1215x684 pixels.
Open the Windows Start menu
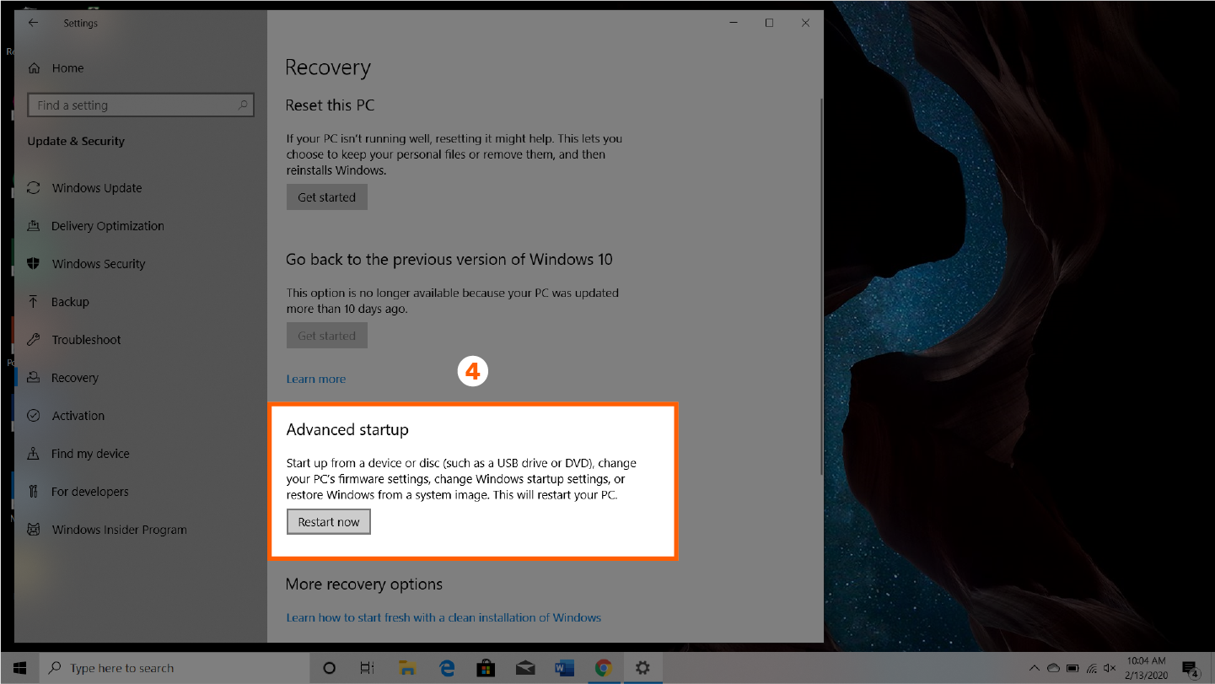tap(19, 668)
